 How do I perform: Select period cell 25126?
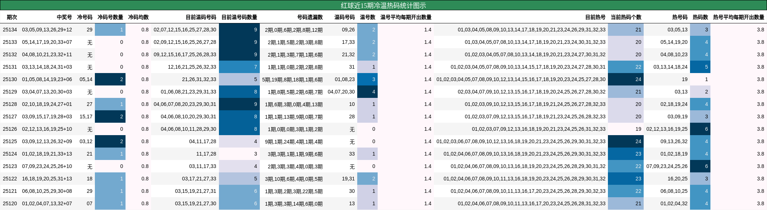click(10, 129)
